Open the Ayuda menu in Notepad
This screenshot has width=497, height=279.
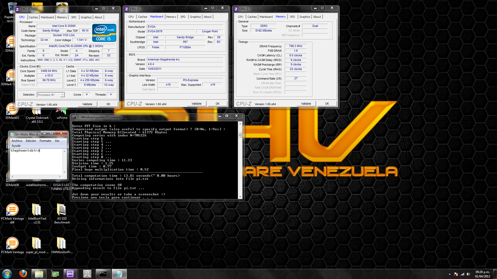point(16,146)
